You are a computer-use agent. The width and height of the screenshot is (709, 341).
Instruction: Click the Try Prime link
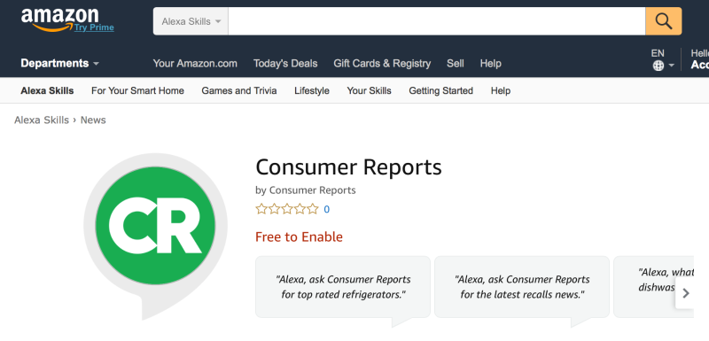[x=95, y=28]
